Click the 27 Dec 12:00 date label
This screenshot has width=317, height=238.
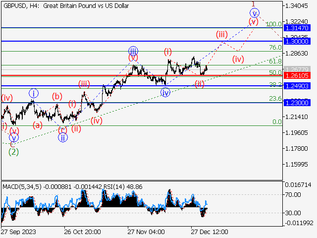pyautogui.click(x=210, y=232)
